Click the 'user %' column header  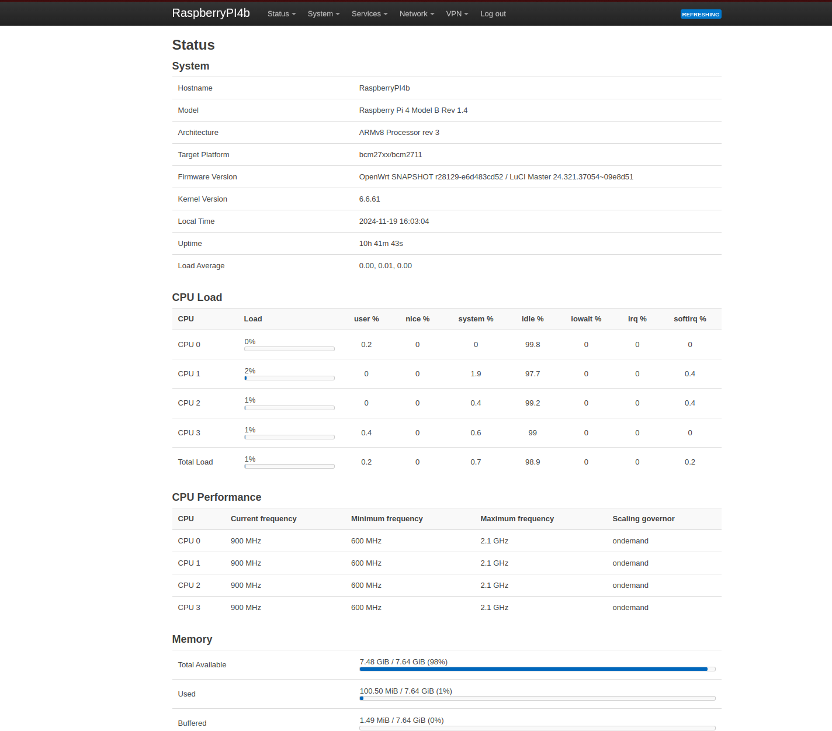366,319
